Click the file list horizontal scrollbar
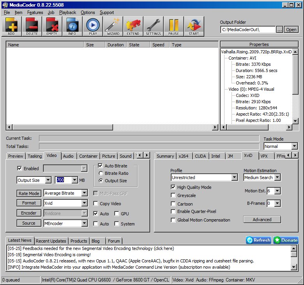 (x=113, y=127)
